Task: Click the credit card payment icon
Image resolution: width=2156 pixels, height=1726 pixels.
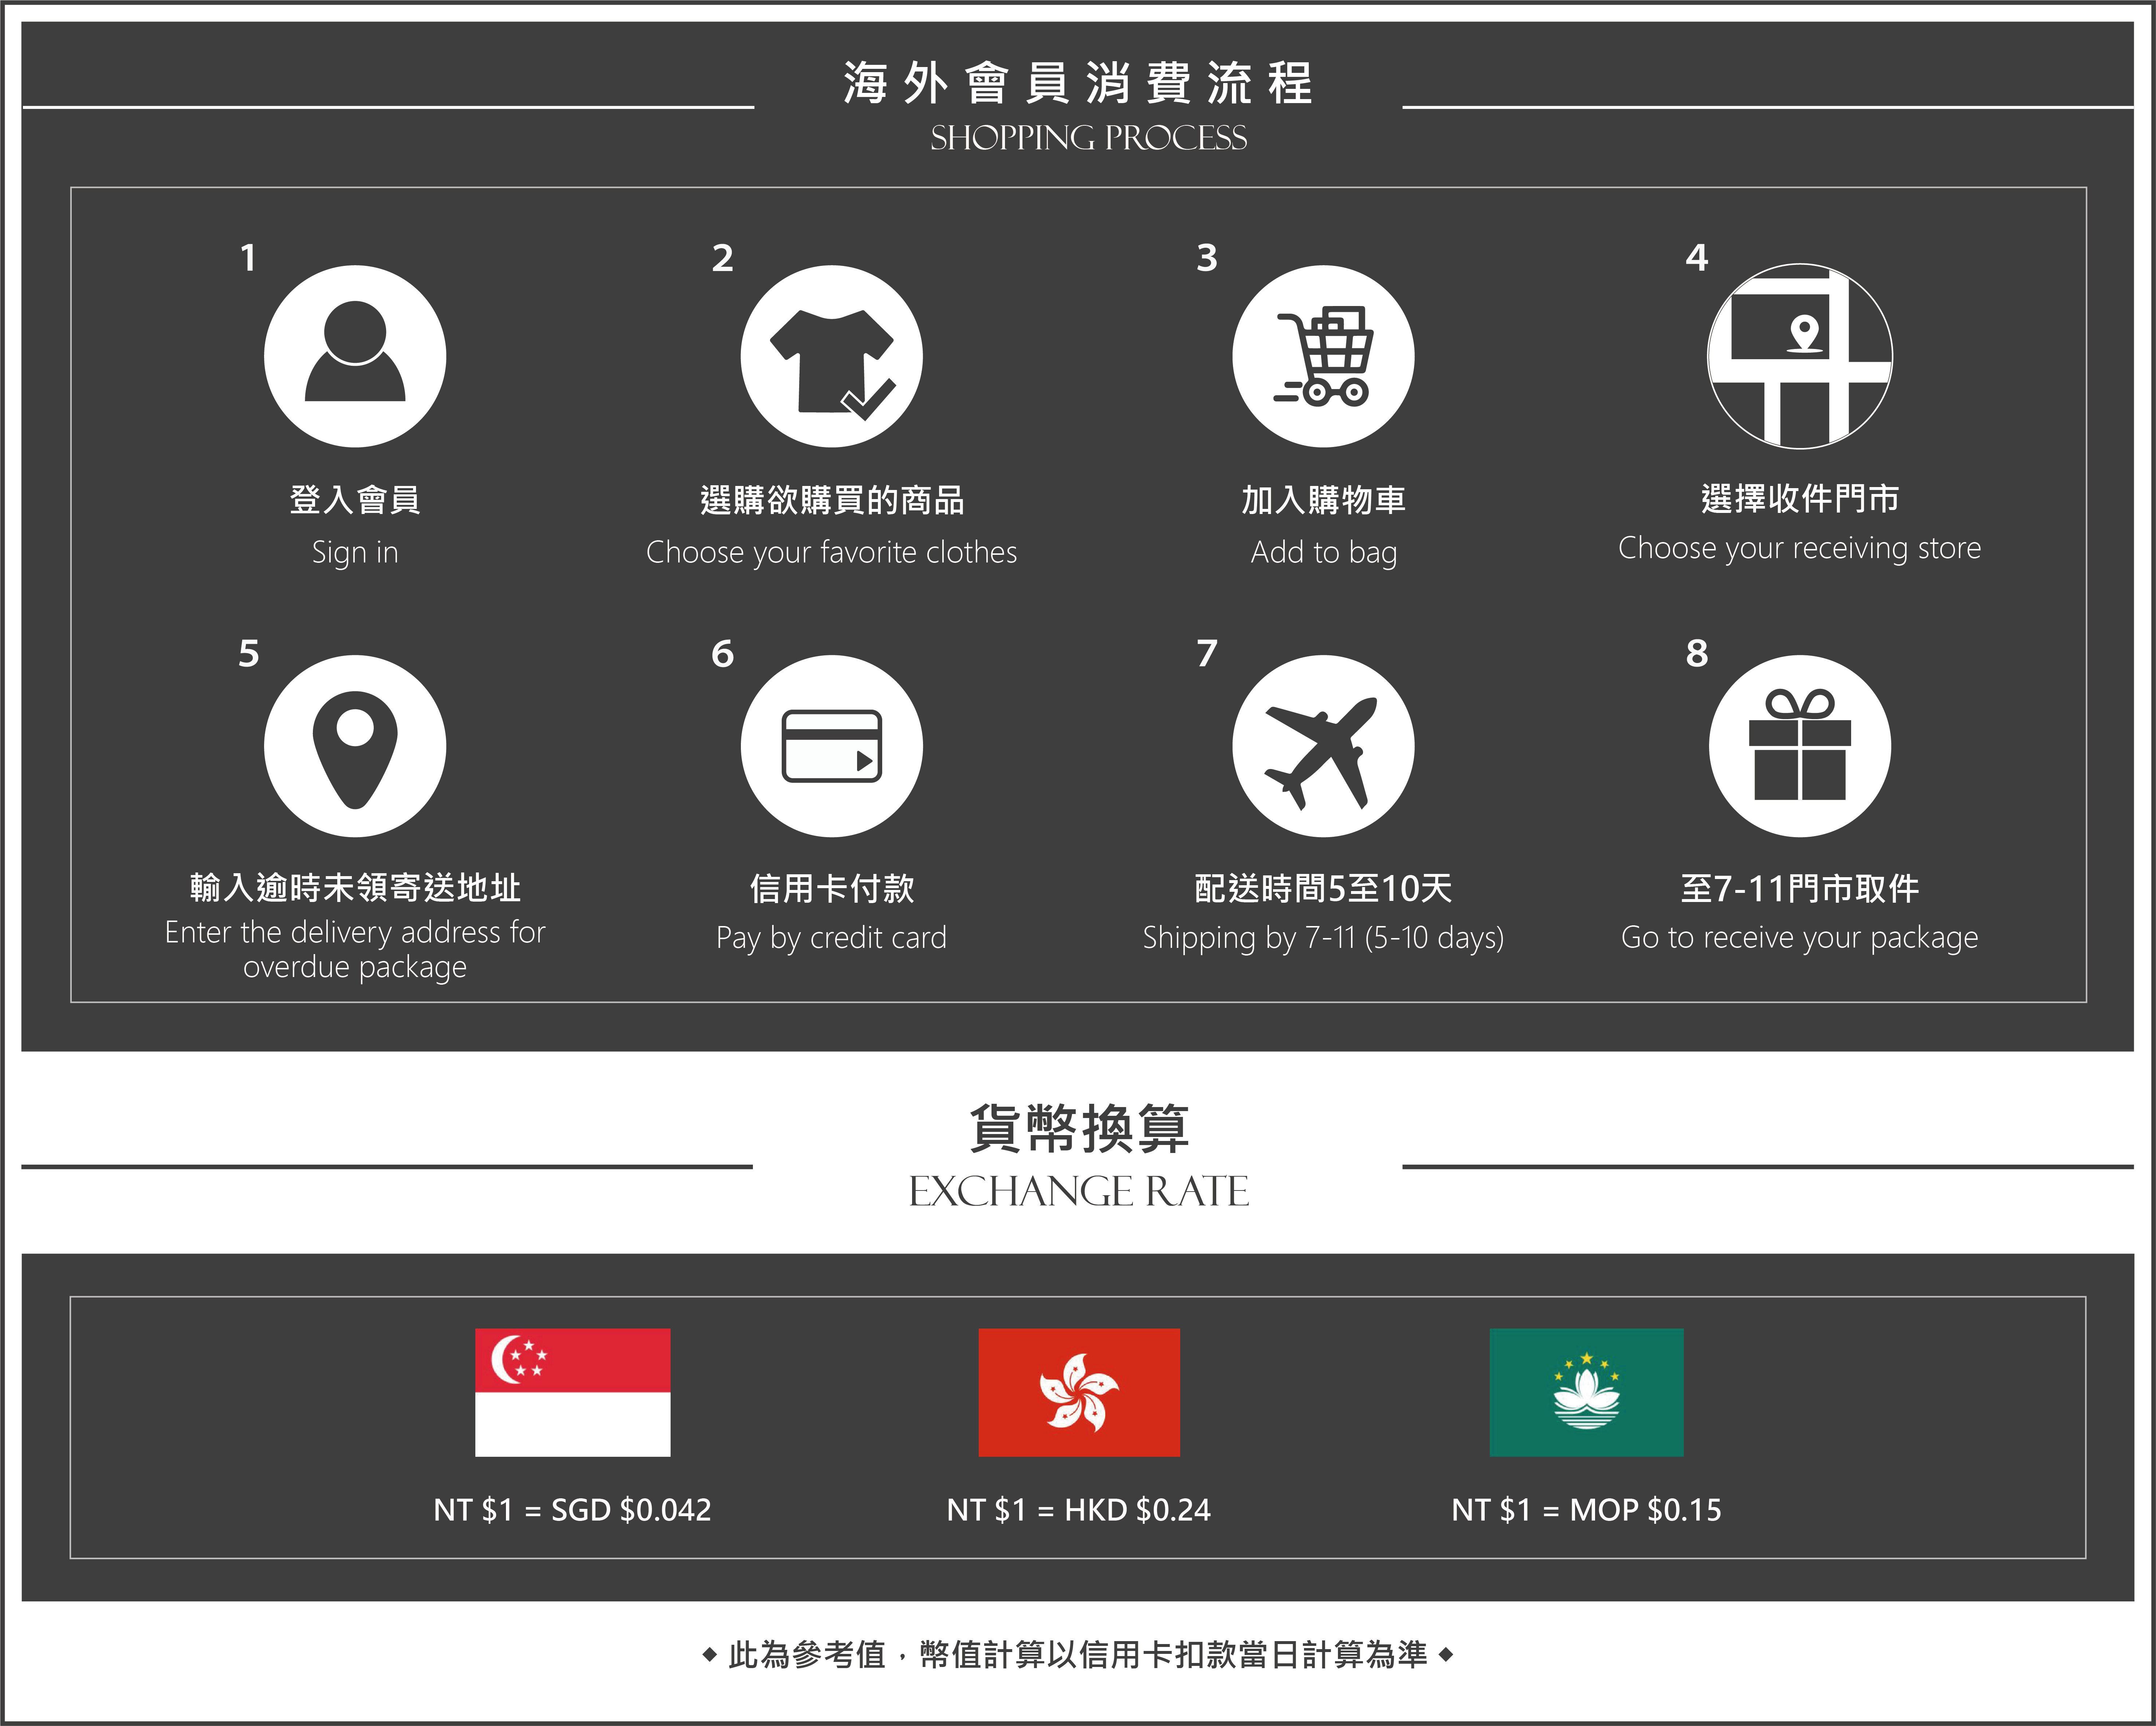Action: pos(831,746)
